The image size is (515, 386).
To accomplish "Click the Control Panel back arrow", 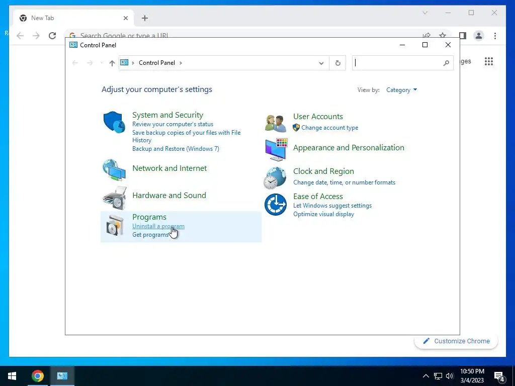I will pyautogui.click(x=75, y=63).
